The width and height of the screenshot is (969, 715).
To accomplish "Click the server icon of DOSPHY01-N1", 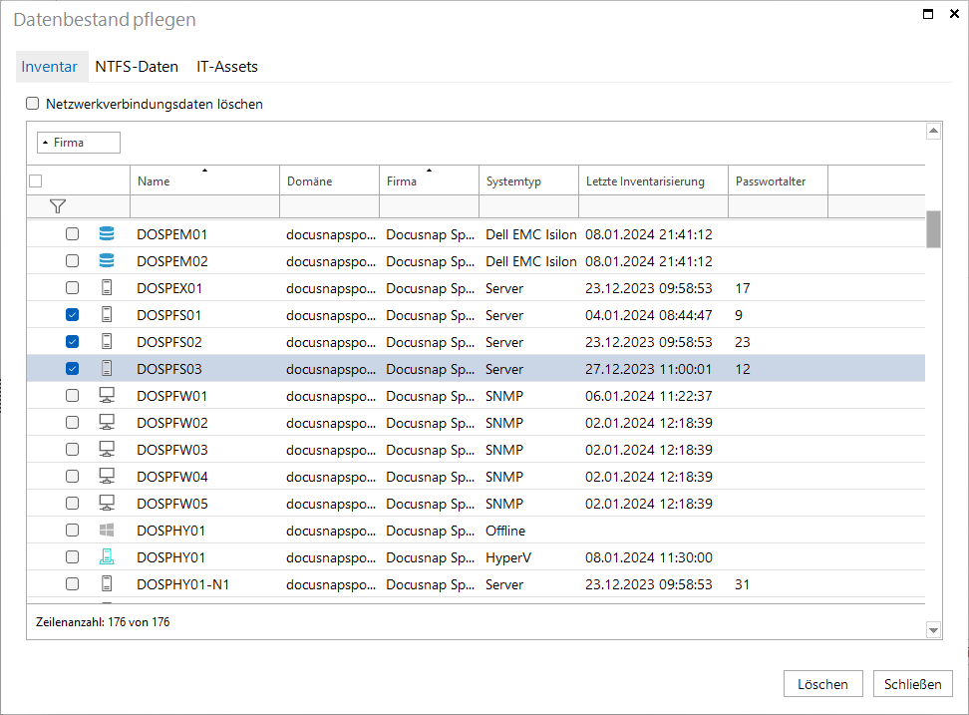I will point(107,583).
